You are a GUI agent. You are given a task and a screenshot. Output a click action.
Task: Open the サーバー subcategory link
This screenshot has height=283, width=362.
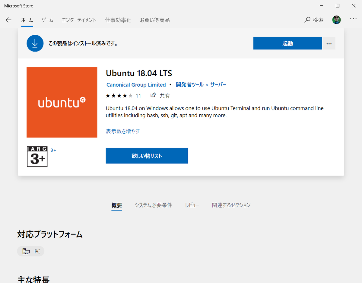(x=219, y=85)
